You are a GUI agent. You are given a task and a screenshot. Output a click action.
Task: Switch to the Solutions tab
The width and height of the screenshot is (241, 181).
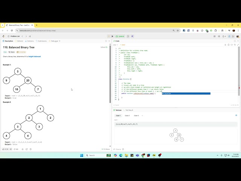click(29, 41)
